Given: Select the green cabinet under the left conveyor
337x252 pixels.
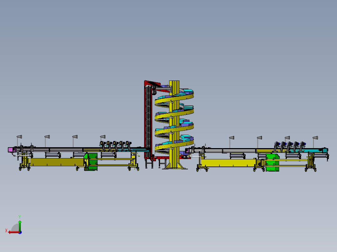Looking at the screenshot, I should [91, 162].
